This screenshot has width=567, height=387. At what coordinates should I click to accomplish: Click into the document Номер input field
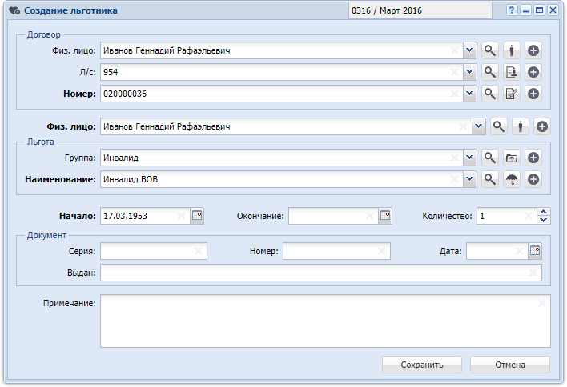click(x=336, y=251)
